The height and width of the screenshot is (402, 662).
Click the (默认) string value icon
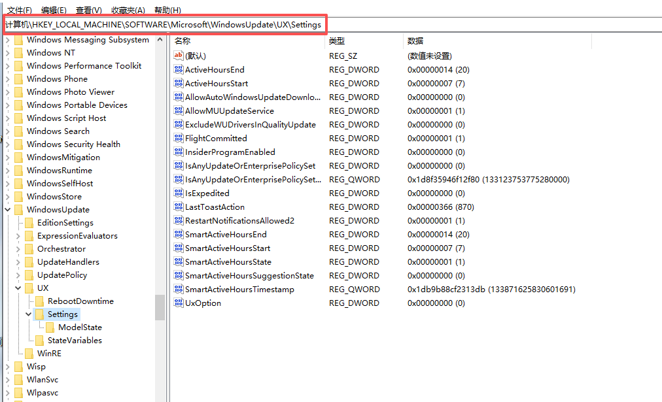tap(179, 56)
